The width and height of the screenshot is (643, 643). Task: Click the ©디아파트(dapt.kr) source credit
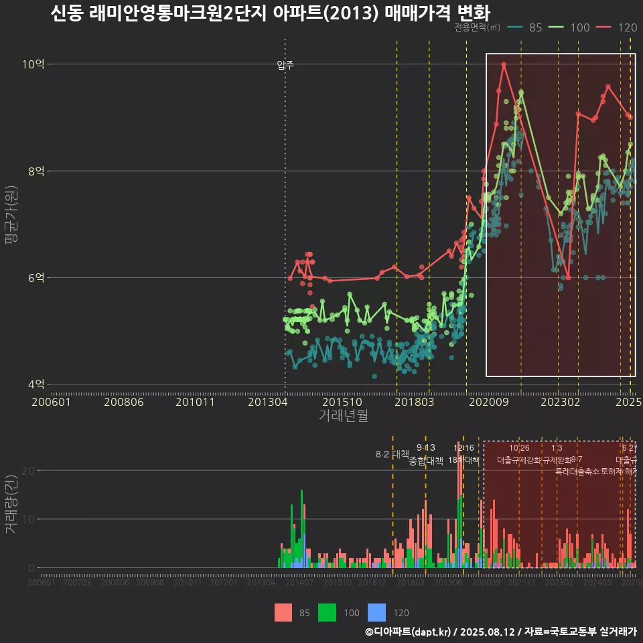click(408, 632)
